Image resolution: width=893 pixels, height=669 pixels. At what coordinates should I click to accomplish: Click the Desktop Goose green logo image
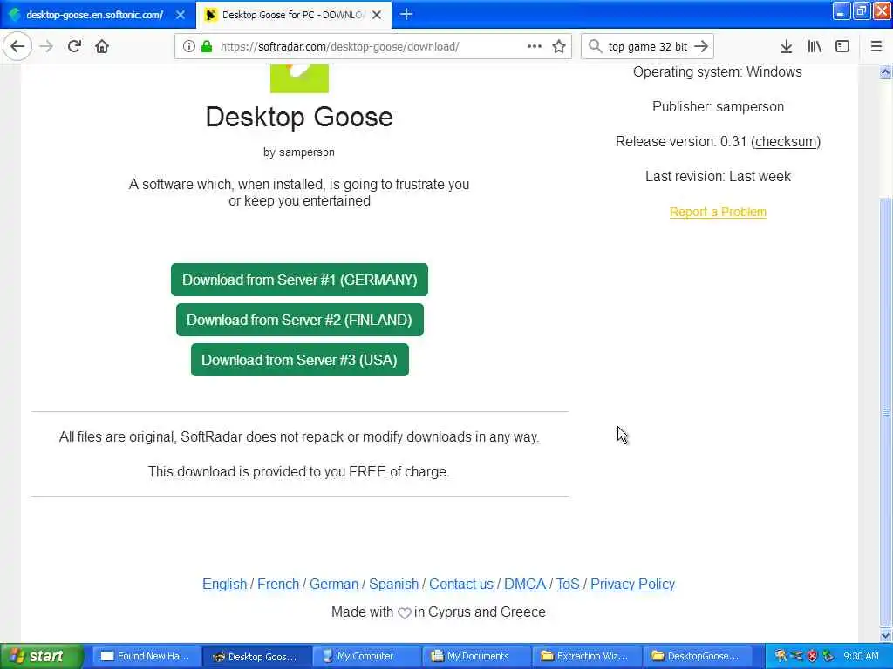(x=300, y=78)
